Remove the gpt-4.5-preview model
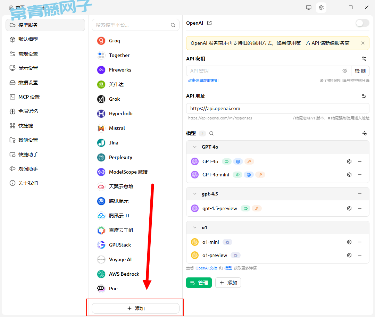The height and width of the screenshot is (317, 375). pos(360,208)
